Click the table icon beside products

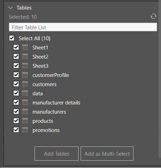25,121
